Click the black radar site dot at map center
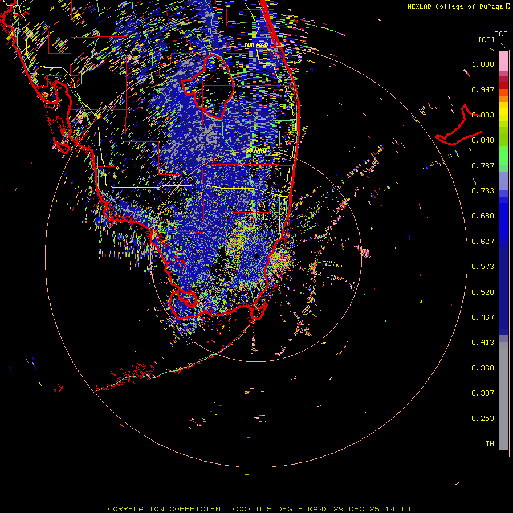This screenshot has height=513, width=513. (x=256, y=256)
